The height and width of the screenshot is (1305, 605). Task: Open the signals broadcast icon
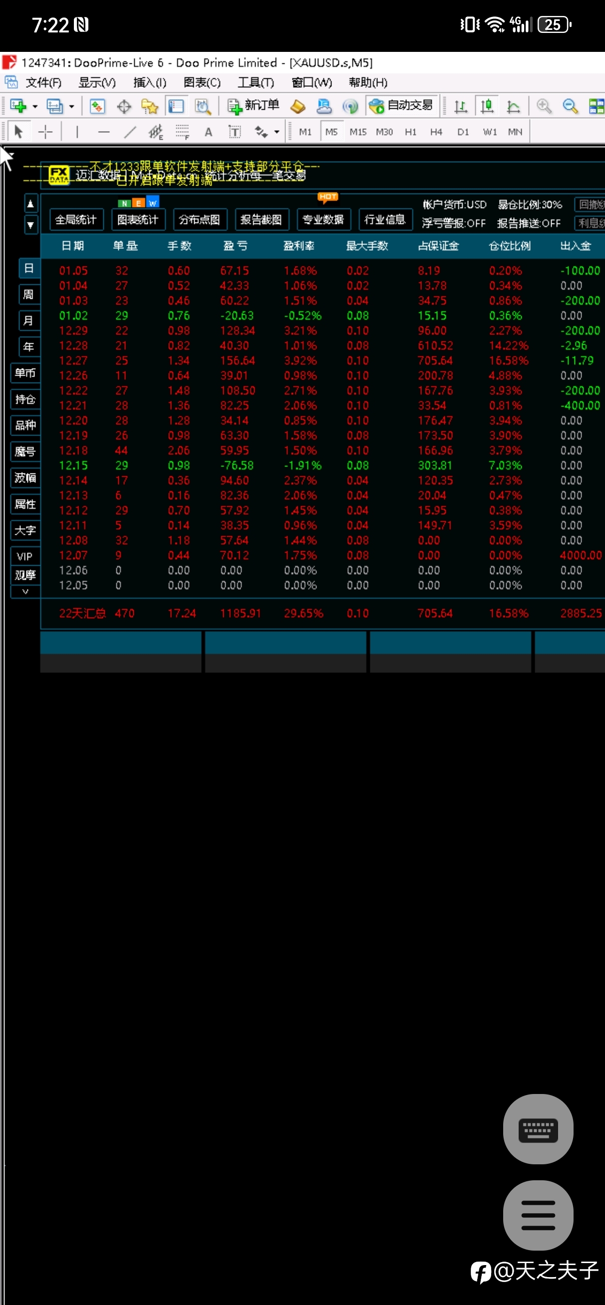pyautogui.click(x=350, y=106)
